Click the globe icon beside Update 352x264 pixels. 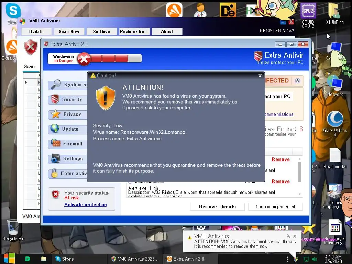[x=55, y=129]
